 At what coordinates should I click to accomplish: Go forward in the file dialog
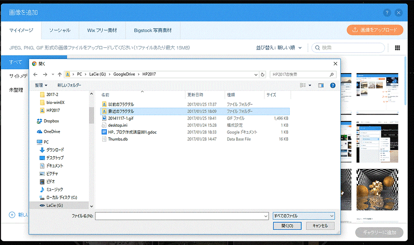coord(45,74)
